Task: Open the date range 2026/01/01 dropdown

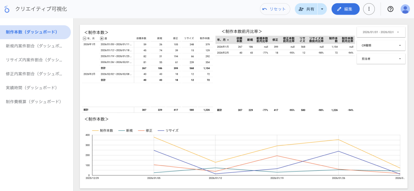Action: 381,32
